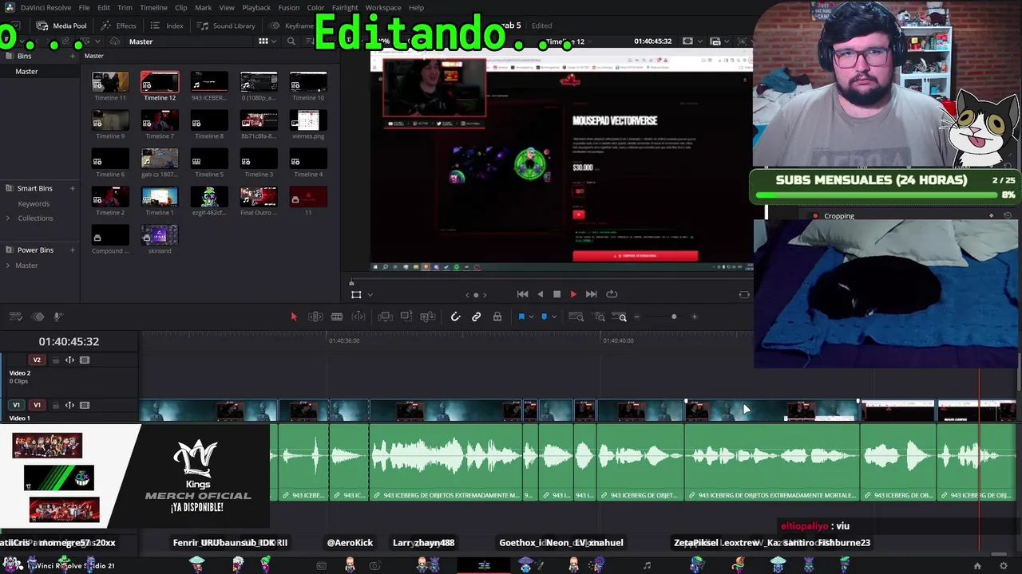
Task: Click the viewer jog wheel control
Action: [476, 295]
